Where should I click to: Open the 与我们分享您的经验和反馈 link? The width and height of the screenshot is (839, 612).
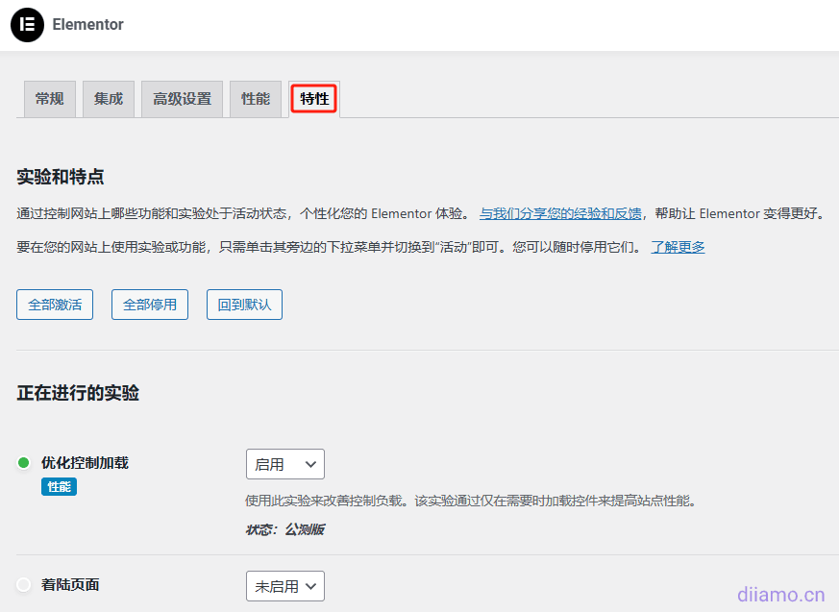click(x=560, y=213)
